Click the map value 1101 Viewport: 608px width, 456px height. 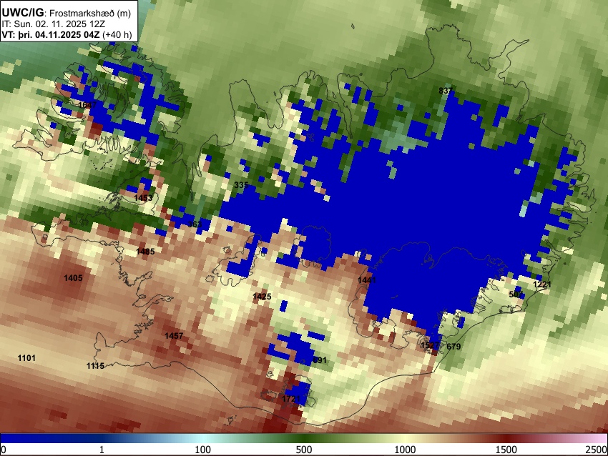click(26, 358)
